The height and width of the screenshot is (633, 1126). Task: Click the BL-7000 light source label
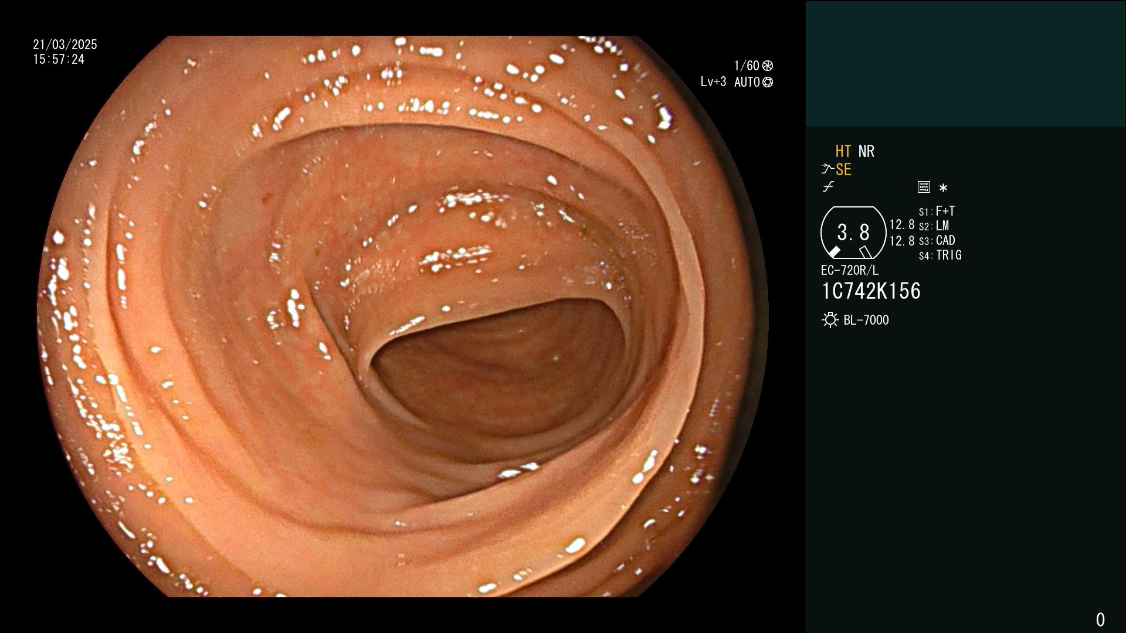[x=866, y=320]
